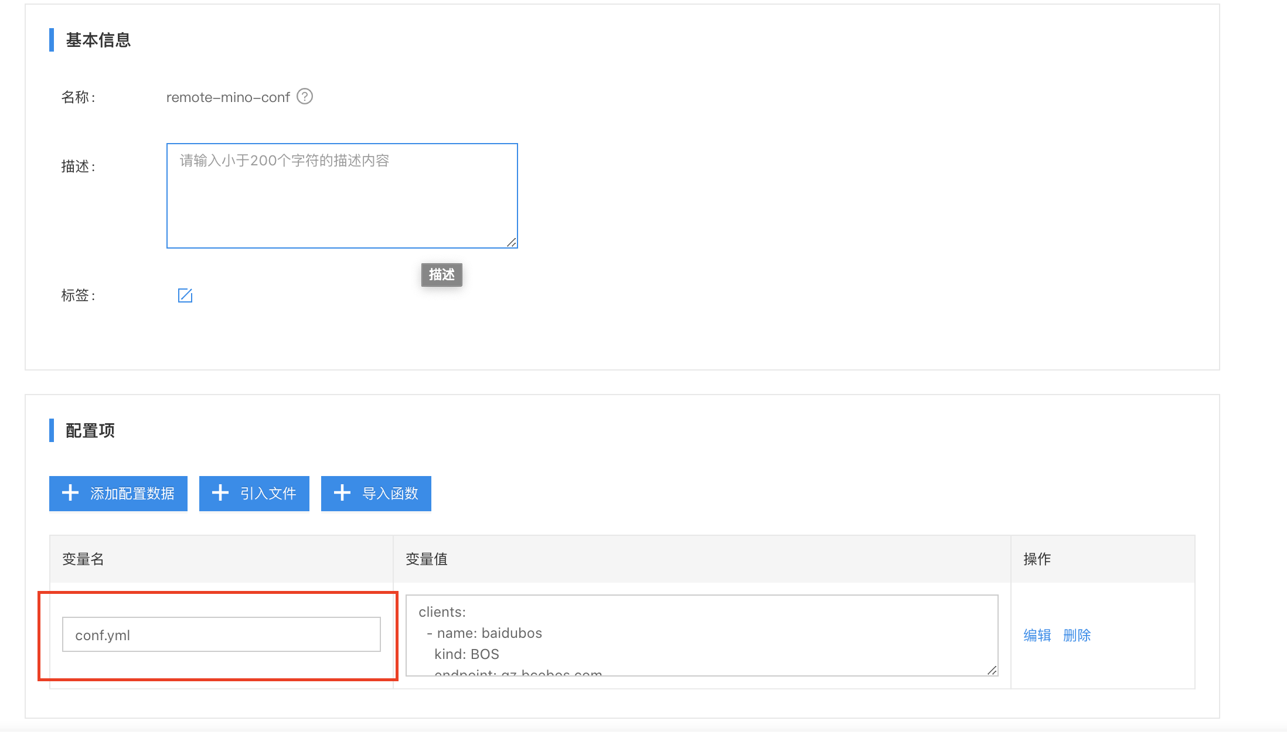The width and height of the screenshot is (1287, 734).
Task: Click the help icon next to remote-mino-conf
Action: [305, 96]
